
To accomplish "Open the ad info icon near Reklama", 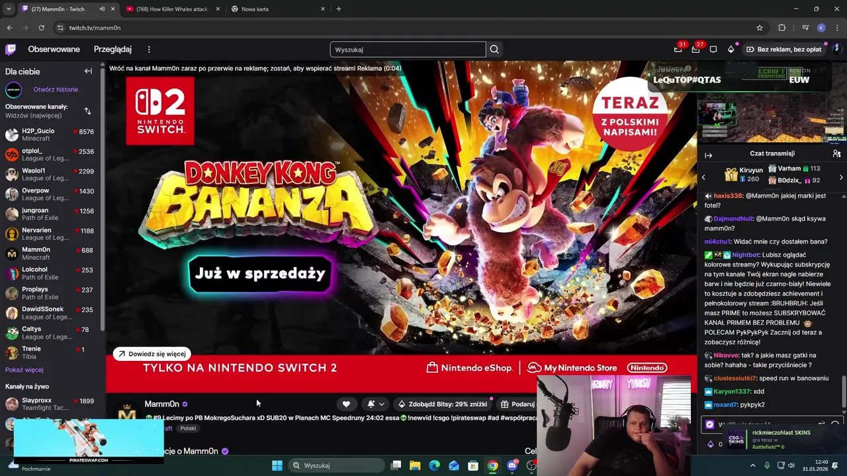I will [689, 69].
